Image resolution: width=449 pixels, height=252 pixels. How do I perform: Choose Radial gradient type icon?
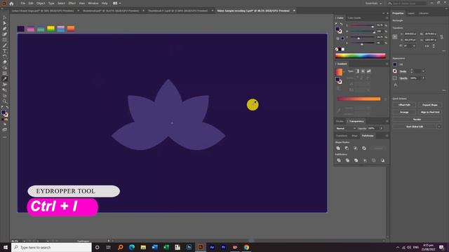(363, 71)
